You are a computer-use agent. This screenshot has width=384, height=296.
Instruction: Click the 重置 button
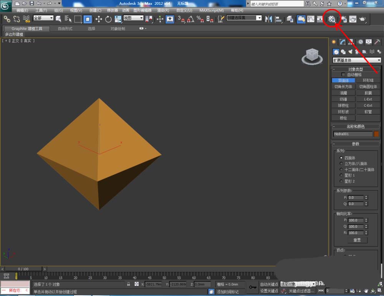tap(357, 240)
